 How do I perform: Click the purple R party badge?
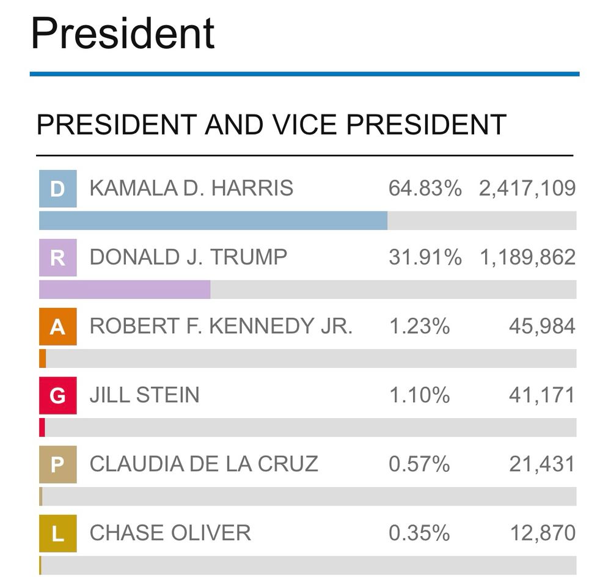pyautogui.click(x=57, y=257)
